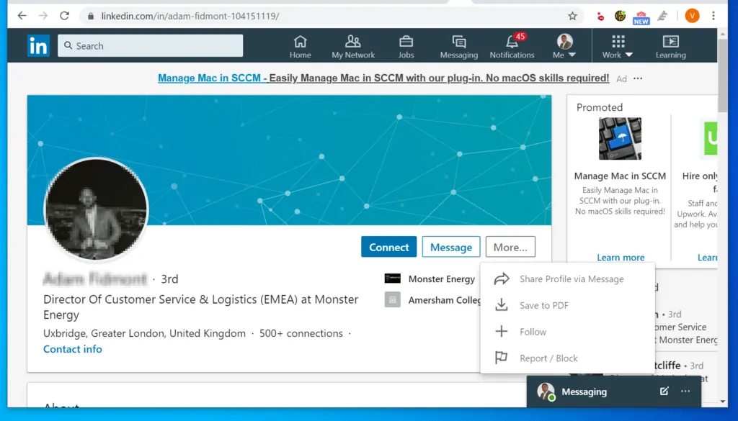Image resolution: width=738 pixels, height=421 pixels.
Task: Toggle the More... actions dropdown
Action: tap(510, 247)
